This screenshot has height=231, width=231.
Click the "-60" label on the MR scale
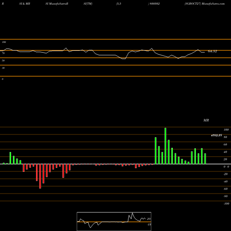[x=225, y=189]
